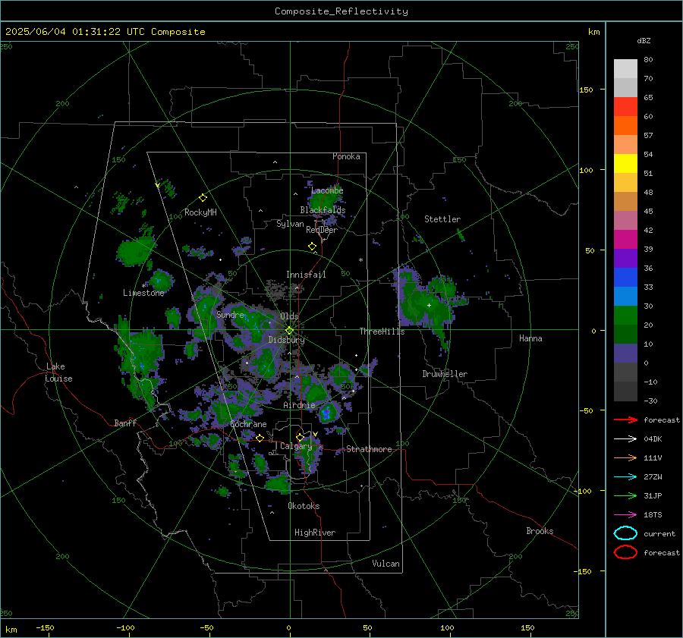The height and width of the screenshot is (638, 683).
Task: Click the Cochrane label
Action: (x=248, y=424)
